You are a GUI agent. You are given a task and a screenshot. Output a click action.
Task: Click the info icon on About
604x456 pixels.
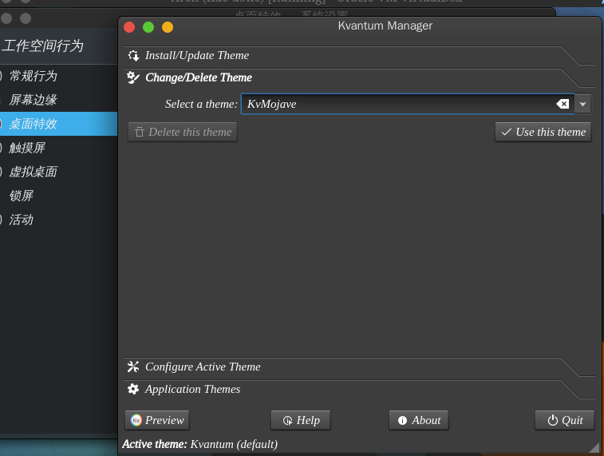pyautogui.click(x=403, y=421)
